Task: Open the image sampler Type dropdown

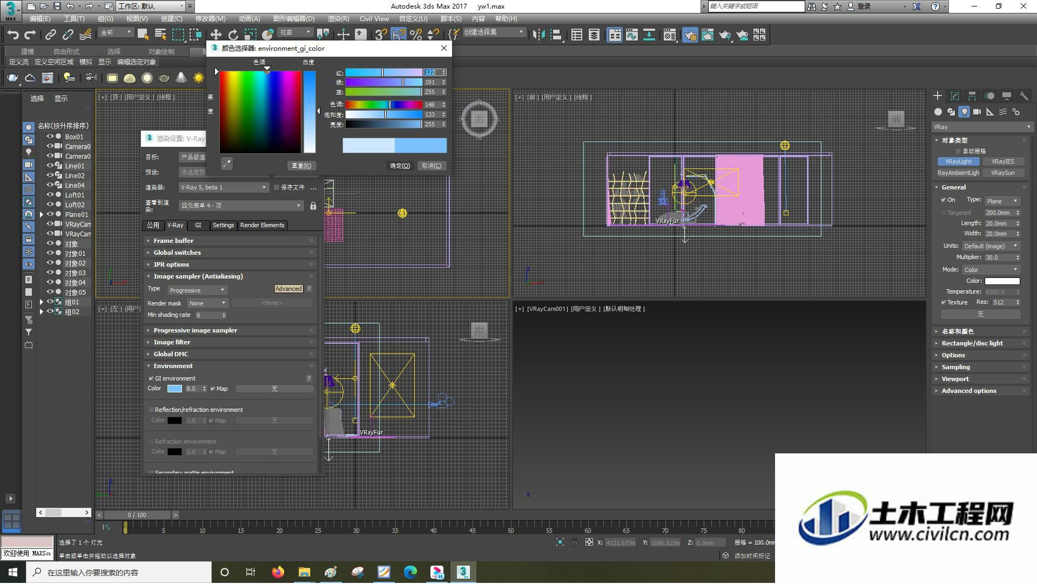Action: click(197, 290)
